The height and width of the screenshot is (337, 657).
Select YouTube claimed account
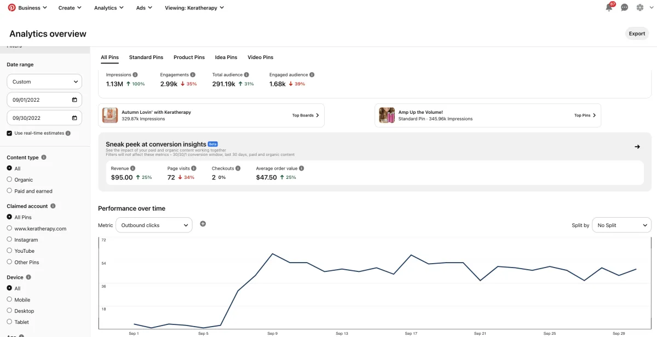point(9,251)
